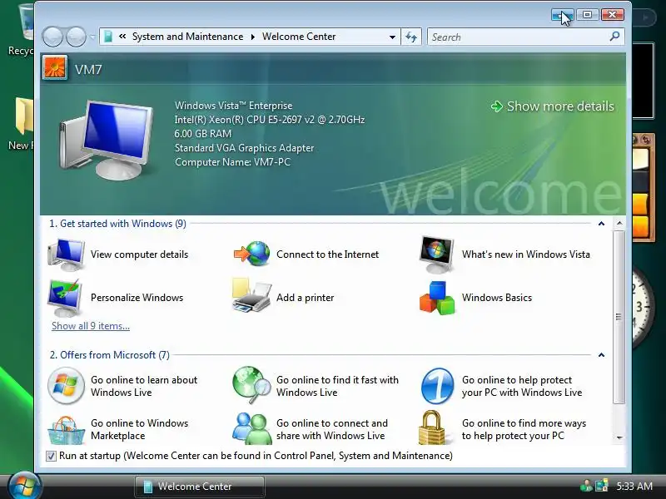Click the Offers from Microsoft heading
This screenshot has height=499, width=666.
click(110, 355)
